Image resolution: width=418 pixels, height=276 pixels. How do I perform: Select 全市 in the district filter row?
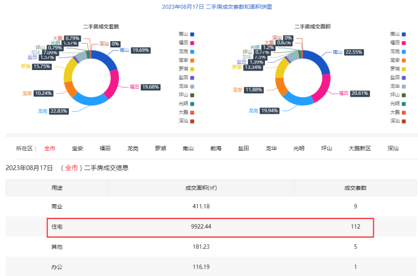click(50, 148)
